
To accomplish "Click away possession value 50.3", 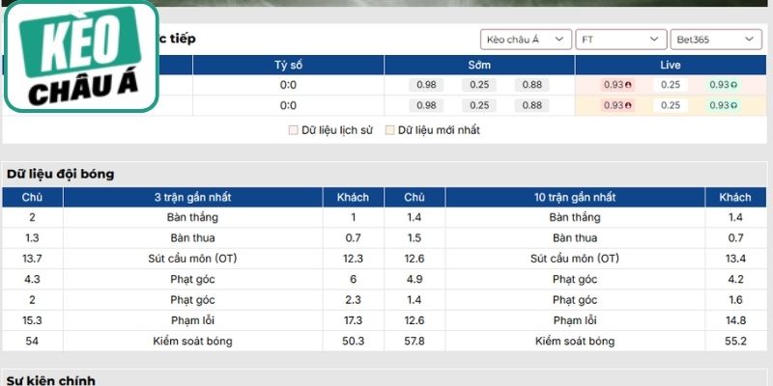I will [353, 342].
